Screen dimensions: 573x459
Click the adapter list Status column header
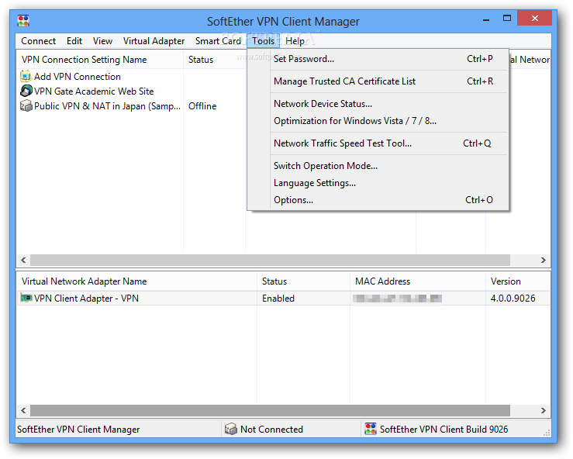(x=303, y=281)
